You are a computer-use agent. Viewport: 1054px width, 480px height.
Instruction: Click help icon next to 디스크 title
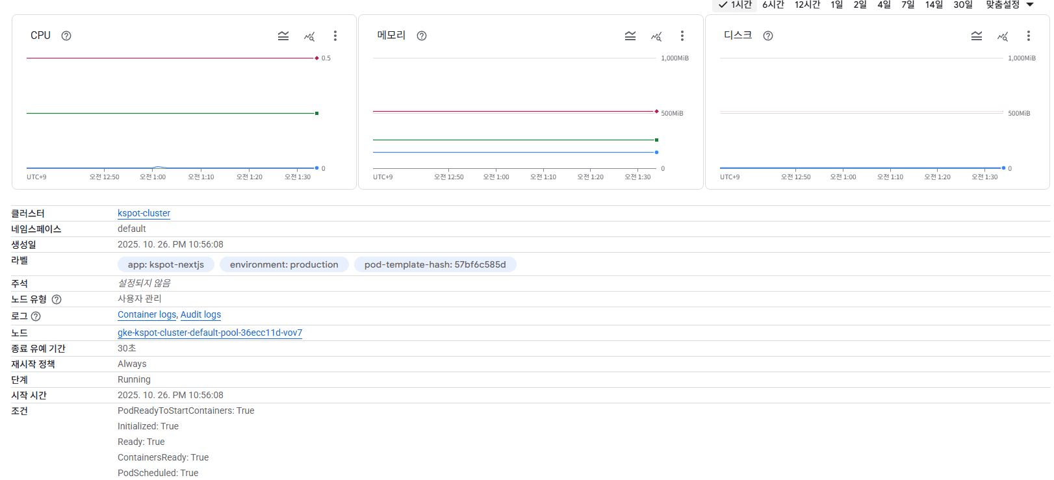tap(768, 36)
